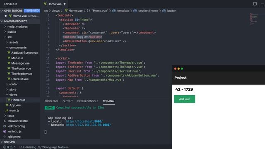Open Home.vue in the Open Editors list
Screen dimensions: 265x149
(x=20, y=16)
